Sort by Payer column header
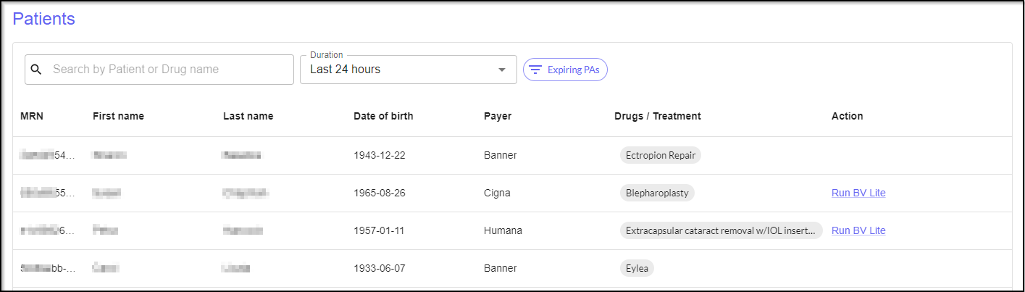 tap(498, 116)
